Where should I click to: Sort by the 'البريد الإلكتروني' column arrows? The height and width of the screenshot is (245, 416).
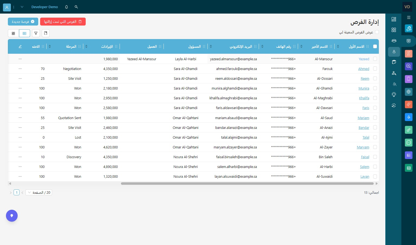coord(211,46)
